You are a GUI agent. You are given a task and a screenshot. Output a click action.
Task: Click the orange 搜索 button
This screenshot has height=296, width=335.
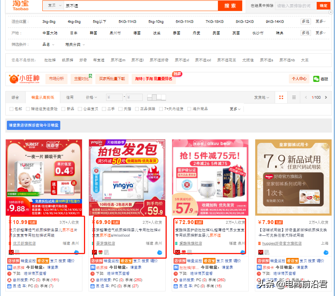pyautogui.click(x=230, y=6)
